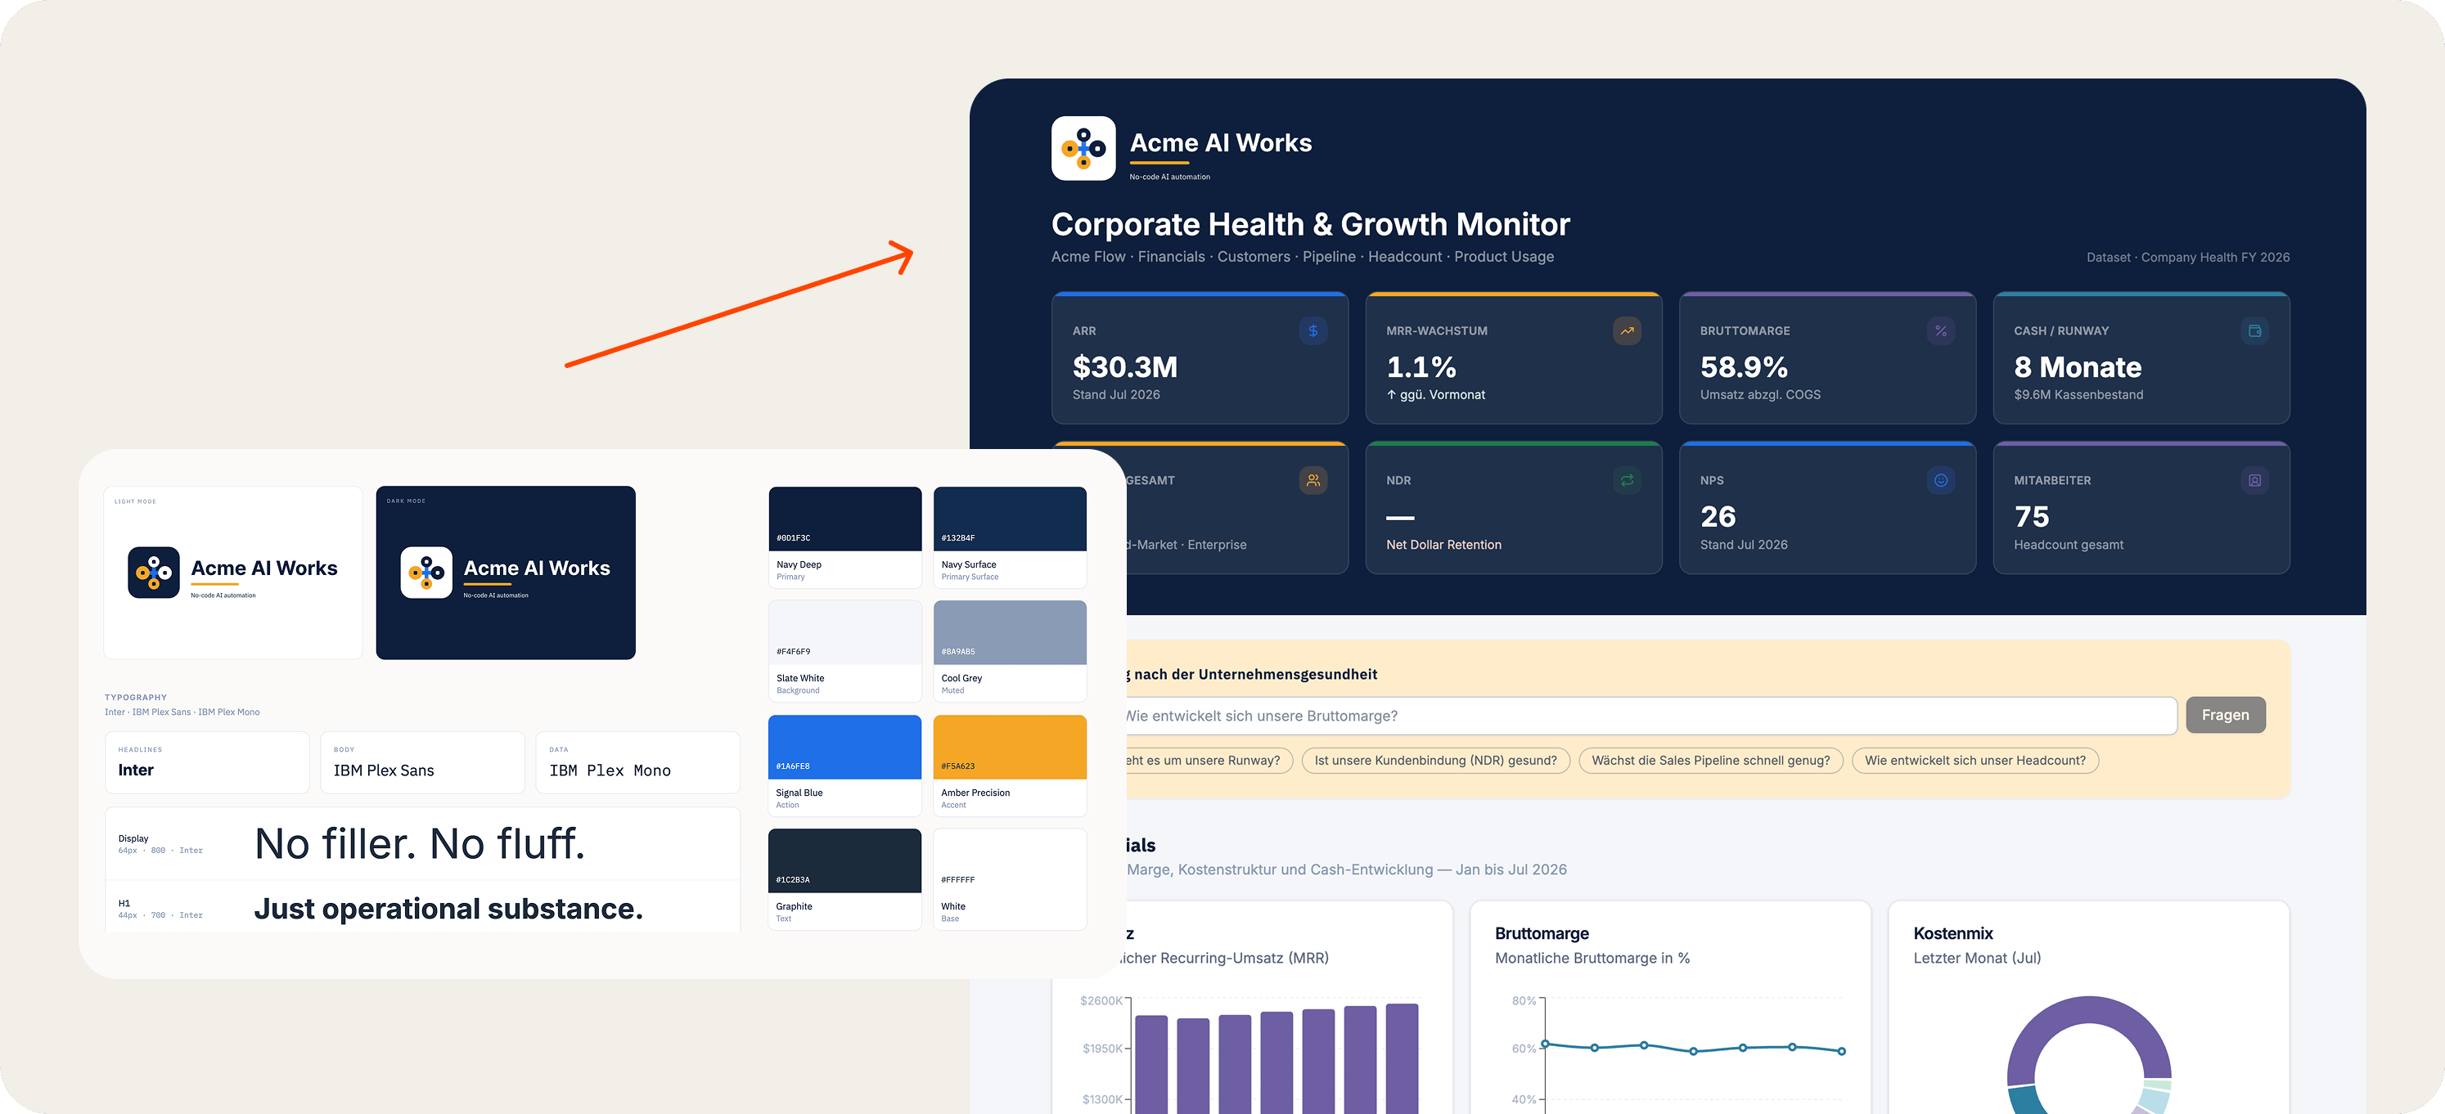Click the Bruttomarge chart title
This screenshot has width=2445, height=1114.
1542,932
